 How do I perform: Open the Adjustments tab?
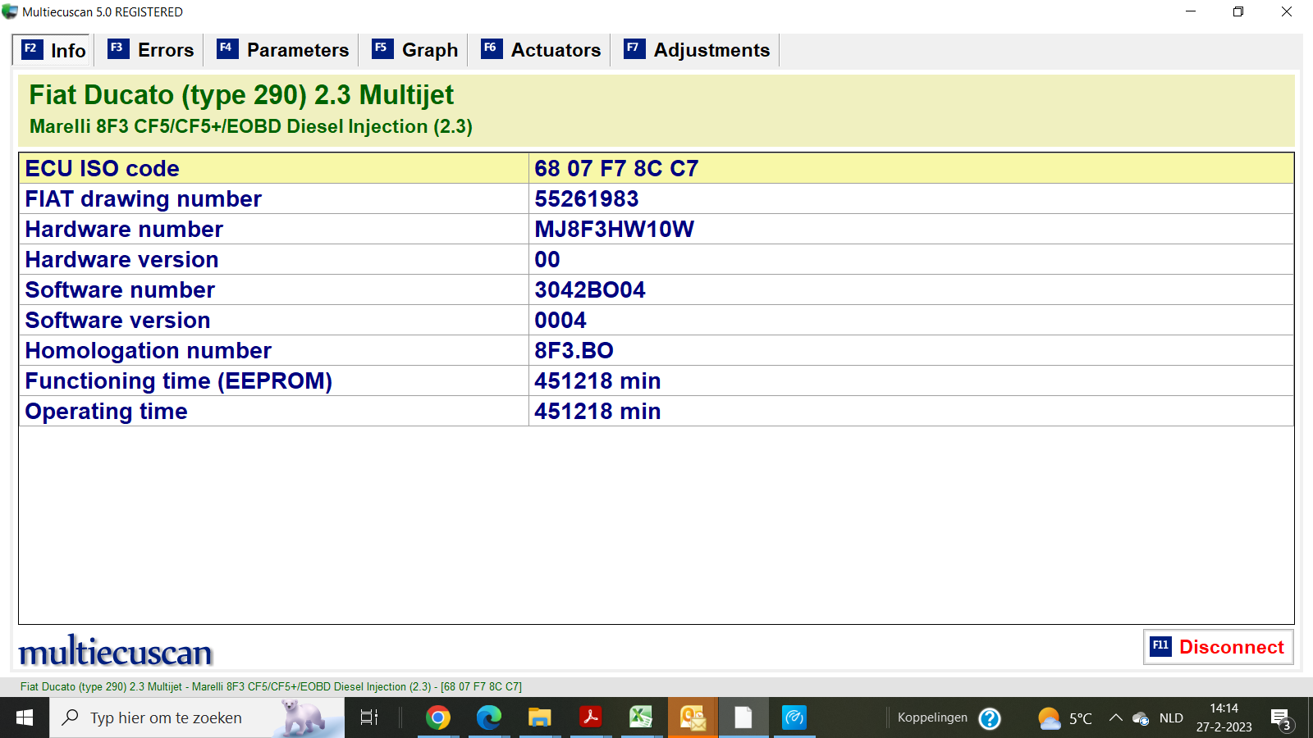[x=698, y=50]
